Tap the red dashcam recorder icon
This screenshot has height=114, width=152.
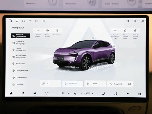tap(36, 21)
